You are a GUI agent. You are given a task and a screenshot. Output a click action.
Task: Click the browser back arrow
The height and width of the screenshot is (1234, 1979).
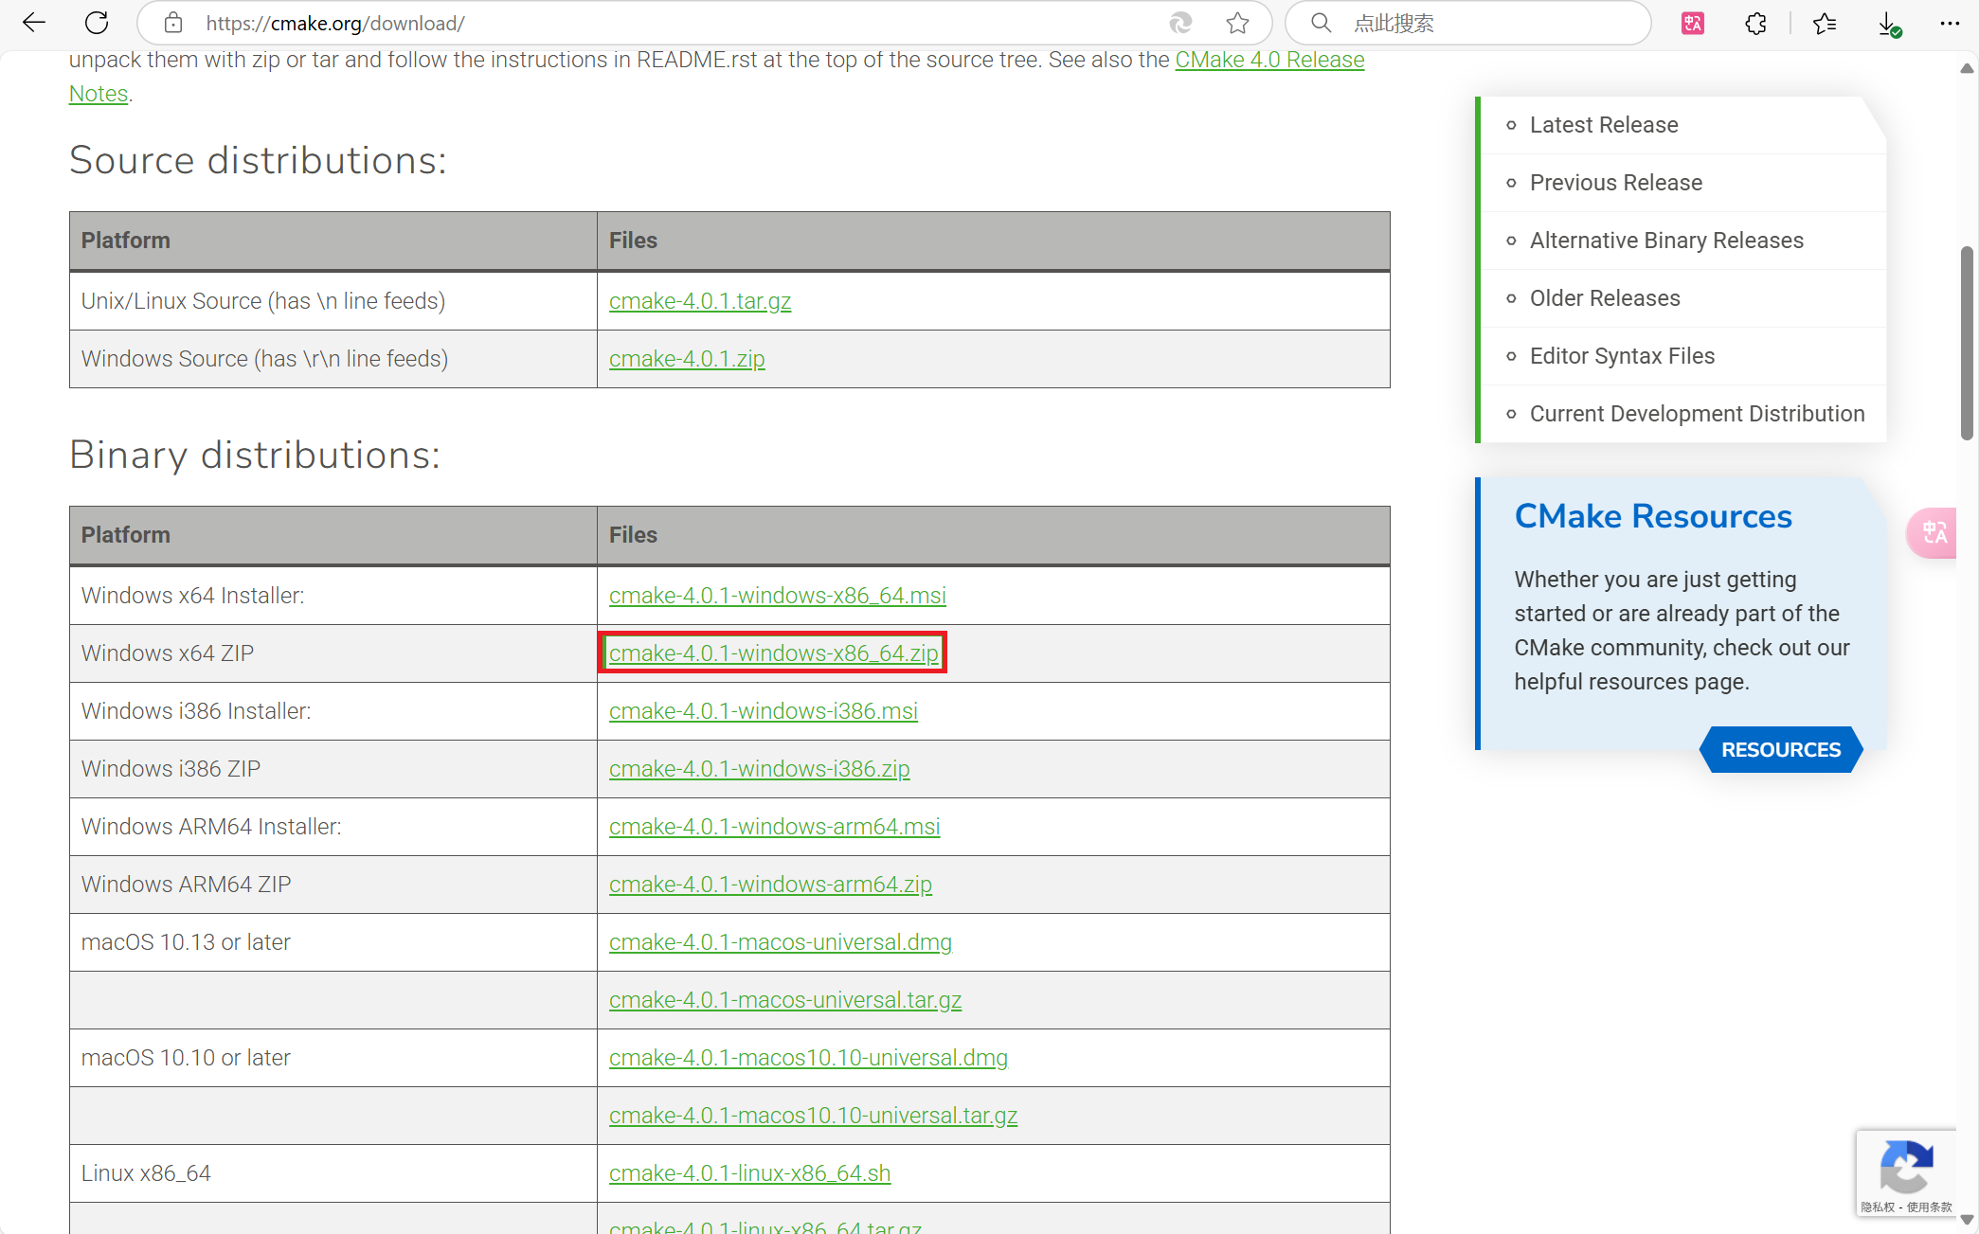click(34, 23)
